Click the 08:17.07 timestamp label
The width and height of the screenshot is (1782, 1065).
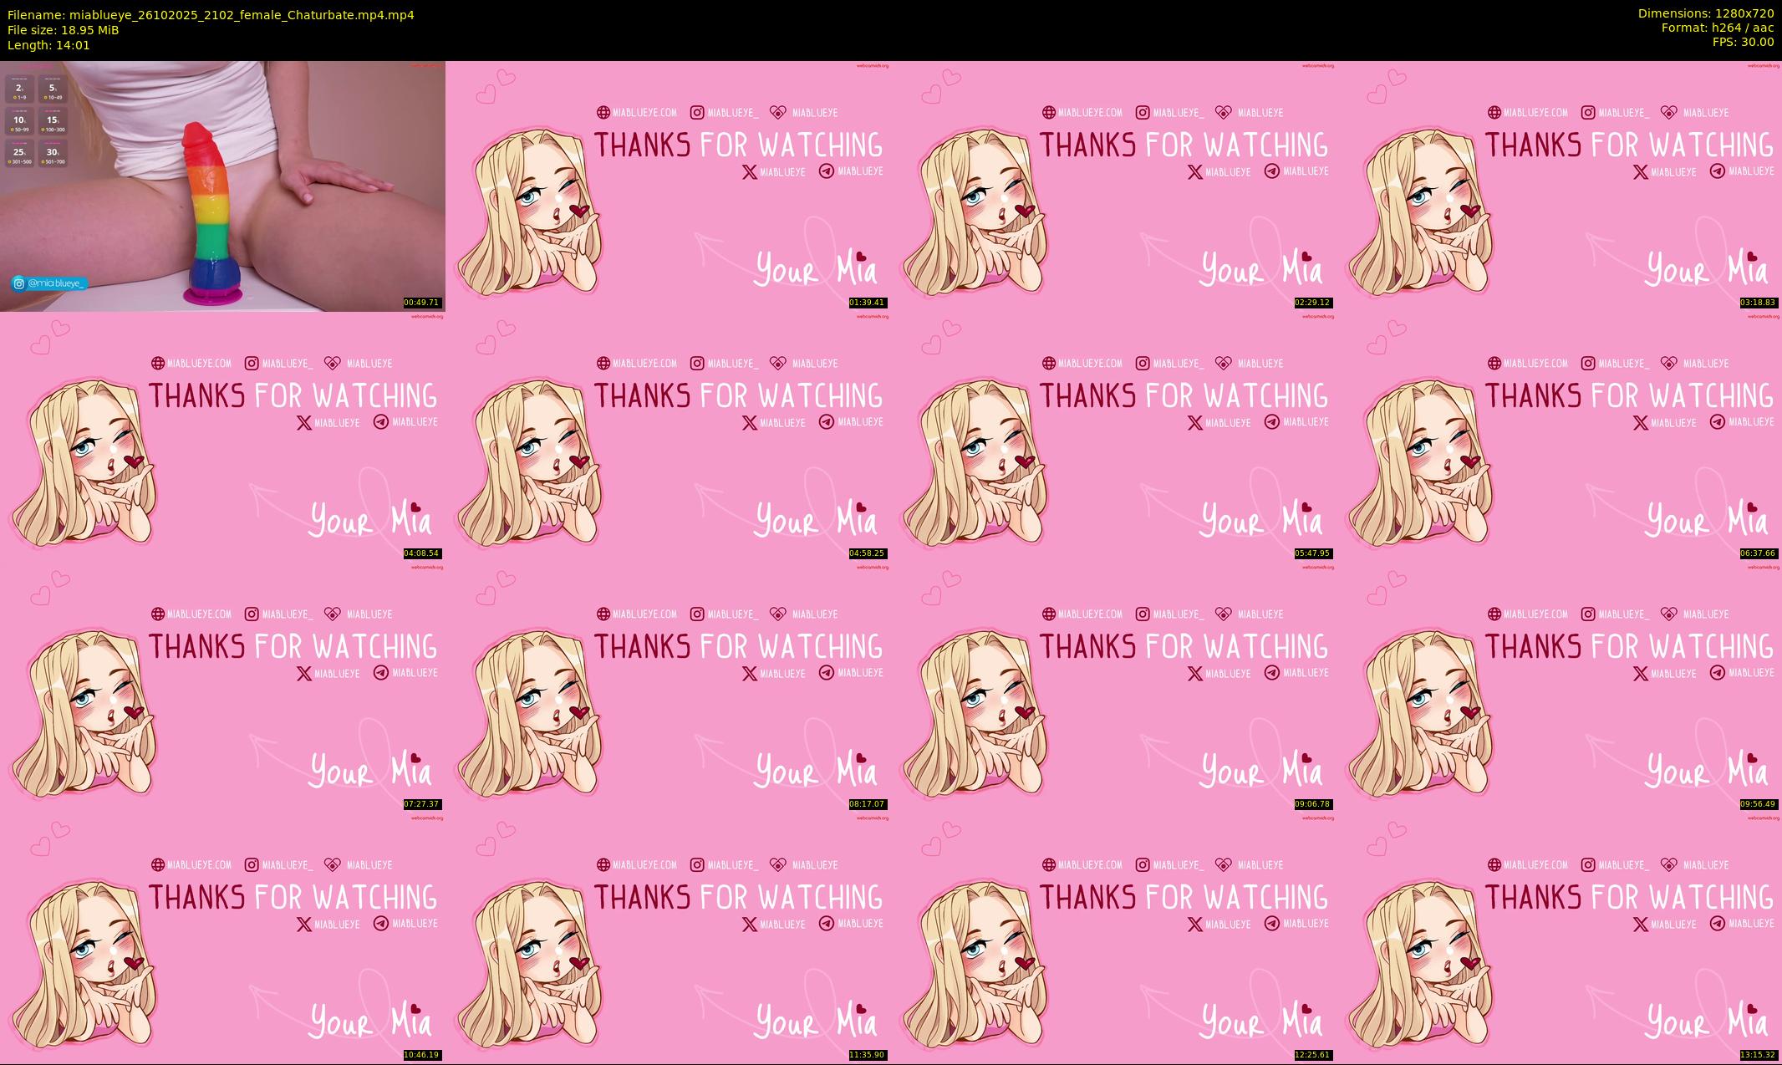tap(868, 804)
